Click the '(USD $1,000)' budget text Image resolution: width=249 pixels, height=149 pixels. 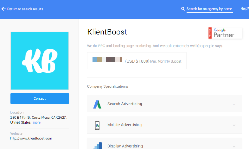click(x=137, y=61)
